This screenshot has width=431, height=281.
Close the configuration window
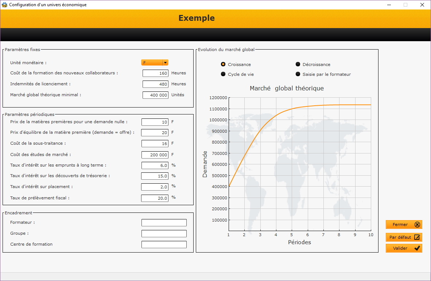click(422, 5)
